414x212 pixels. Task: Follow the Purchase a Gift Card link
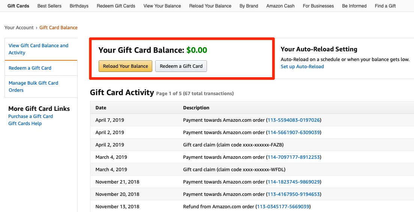[30, 116]
